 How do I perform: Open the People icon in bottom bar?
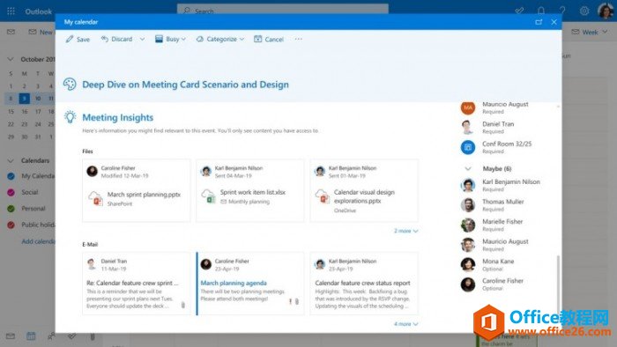click(x=51, y=336)
